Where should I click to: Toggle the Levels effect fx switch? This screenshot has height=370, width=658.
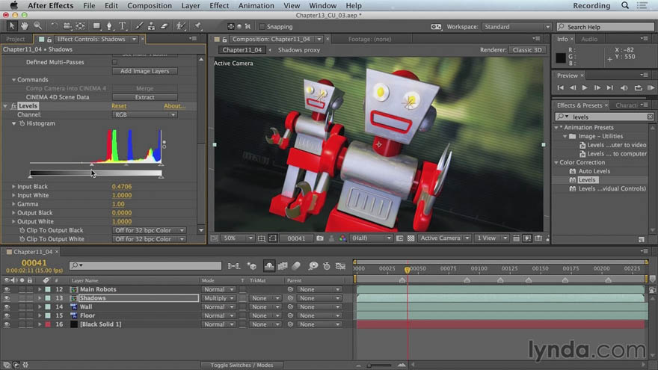click(13, 105)
